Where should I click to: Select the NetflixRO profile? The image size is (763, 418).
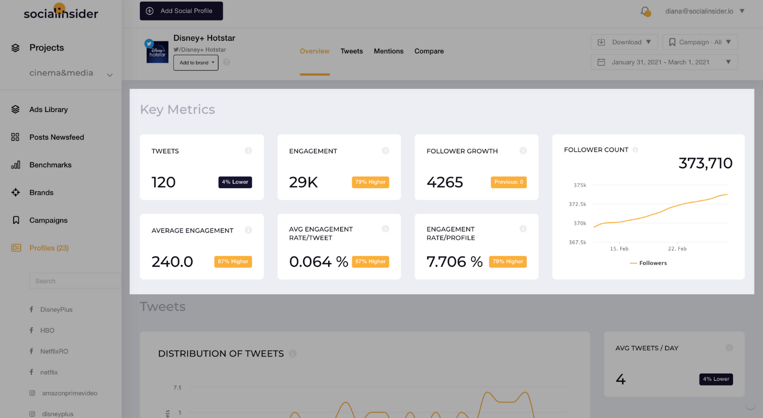pyautogui.click(x=54, y=351)
